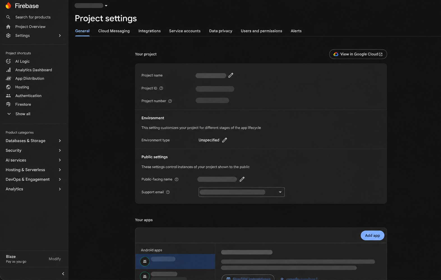
Task: Switch to the General tab
Action: (82, 31)
